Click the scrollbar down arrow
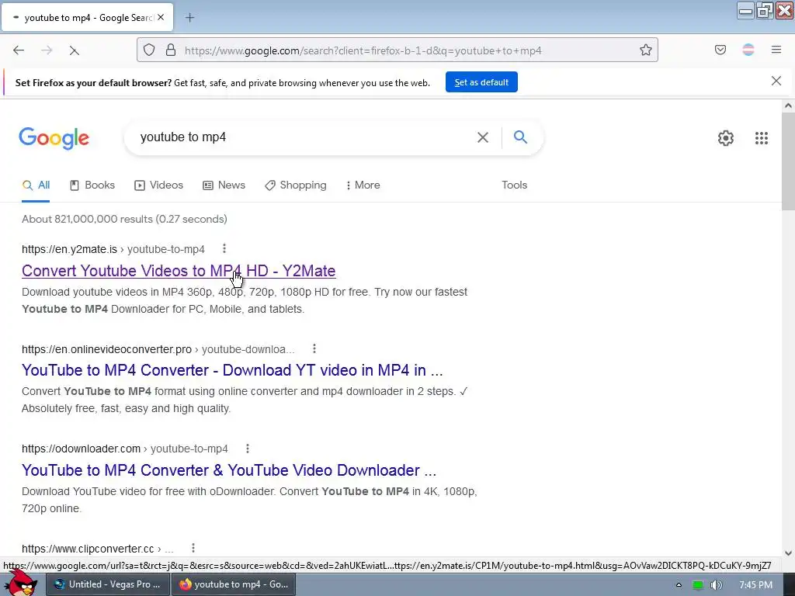The height and width of the screenshot is (596, 795). pos(788,553)
